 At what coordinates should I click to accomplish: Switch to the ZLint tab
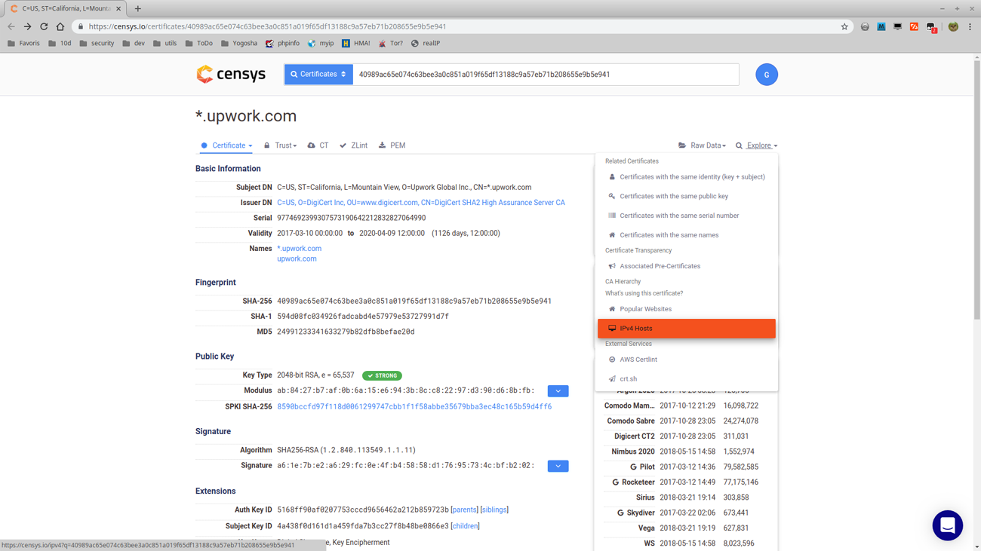point(353,145)
